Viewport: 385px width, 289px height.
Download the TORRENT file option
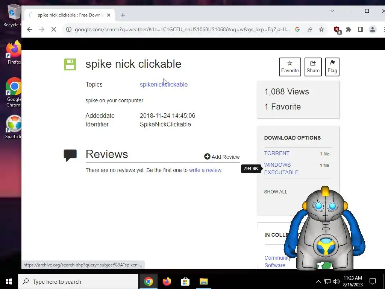pyautogui.click(x=277, y=153)
